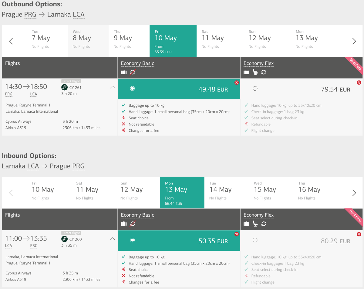
Task: Click the outbound Economy Flex seat icon
Action: pyautogui.click(x=255, y=72)
